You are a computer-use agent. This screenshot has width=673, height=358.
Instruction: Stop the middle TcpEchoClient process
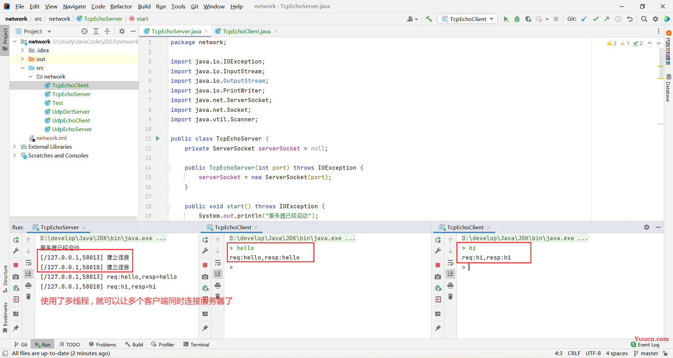coord(205,265)
